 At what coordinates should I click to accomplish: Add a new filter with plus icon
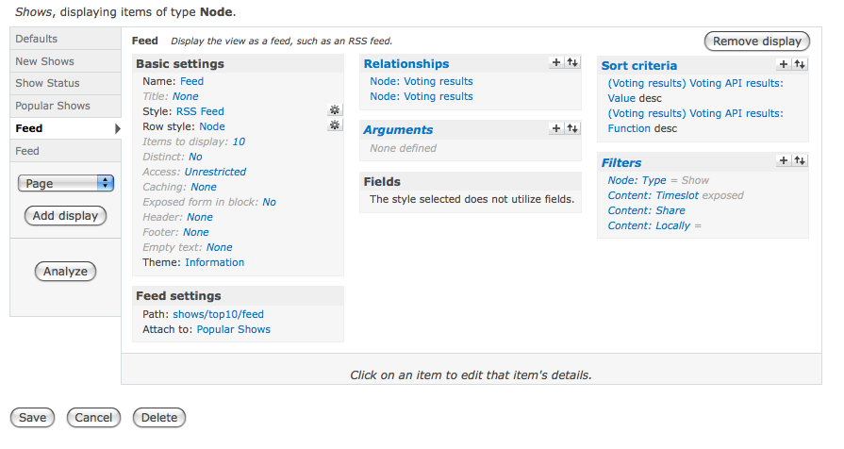click(784, 160)
